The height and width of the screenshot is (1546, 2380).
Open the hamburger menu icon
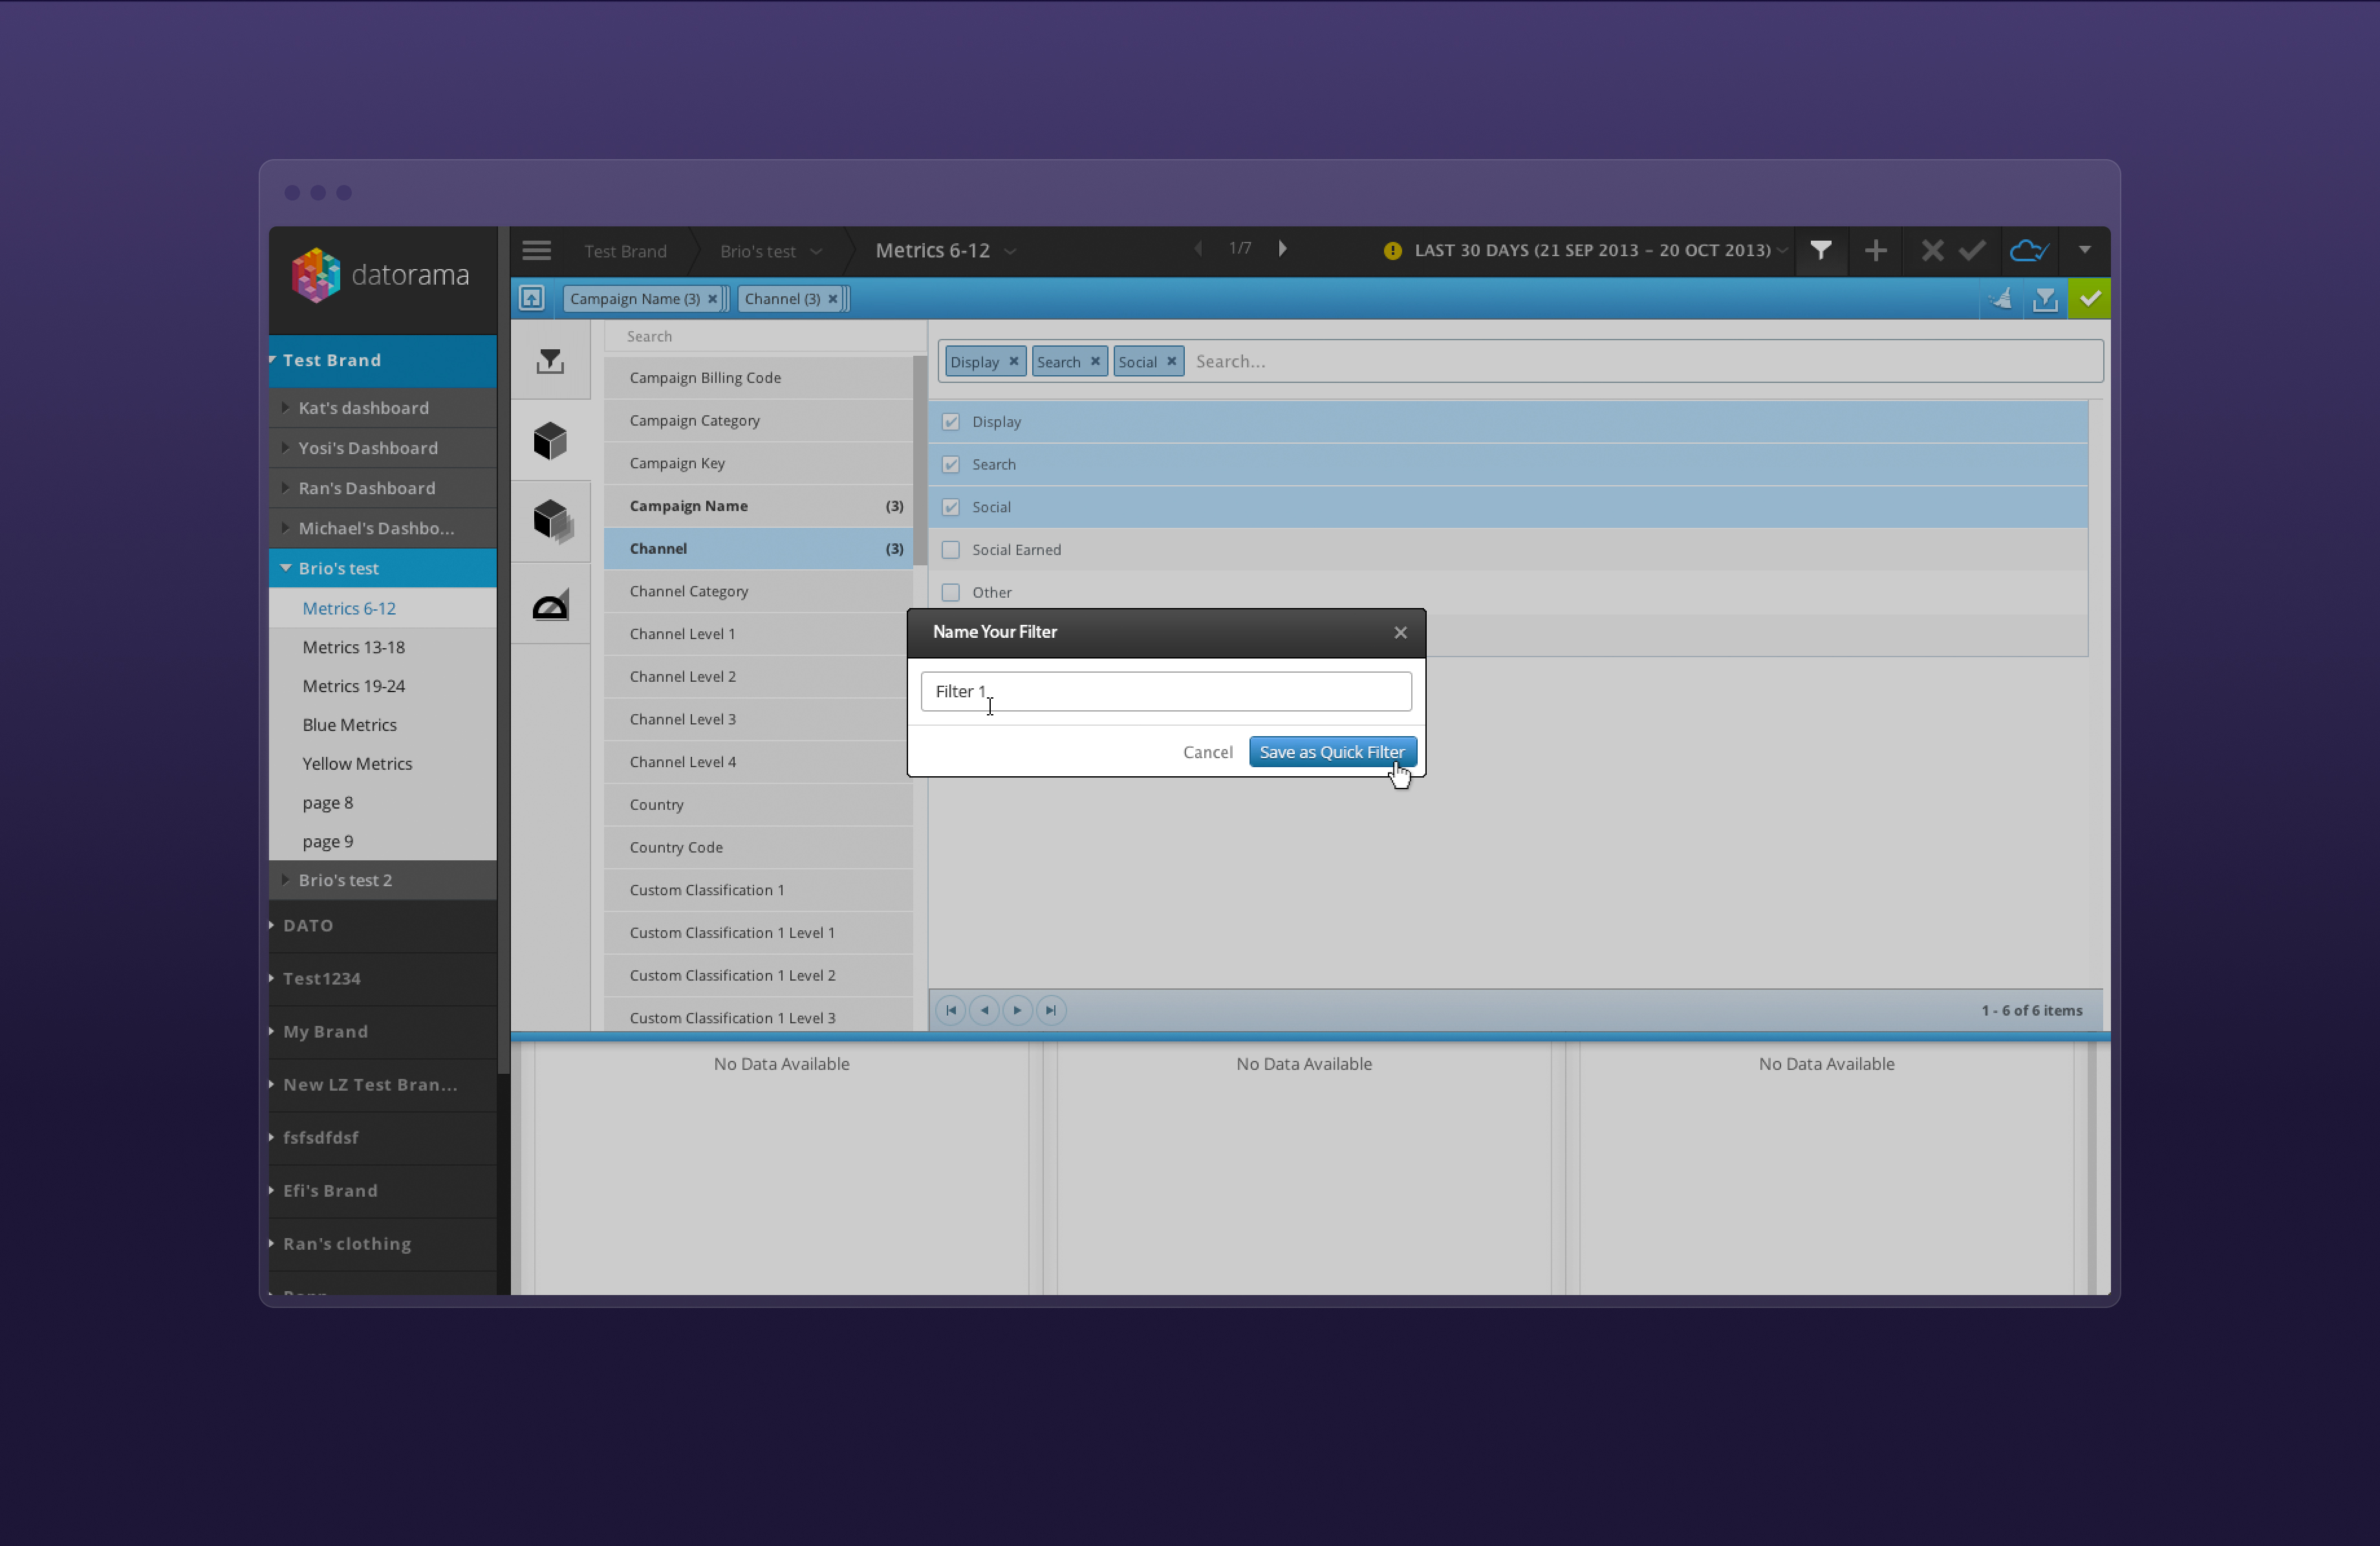(x=536, y=250)
